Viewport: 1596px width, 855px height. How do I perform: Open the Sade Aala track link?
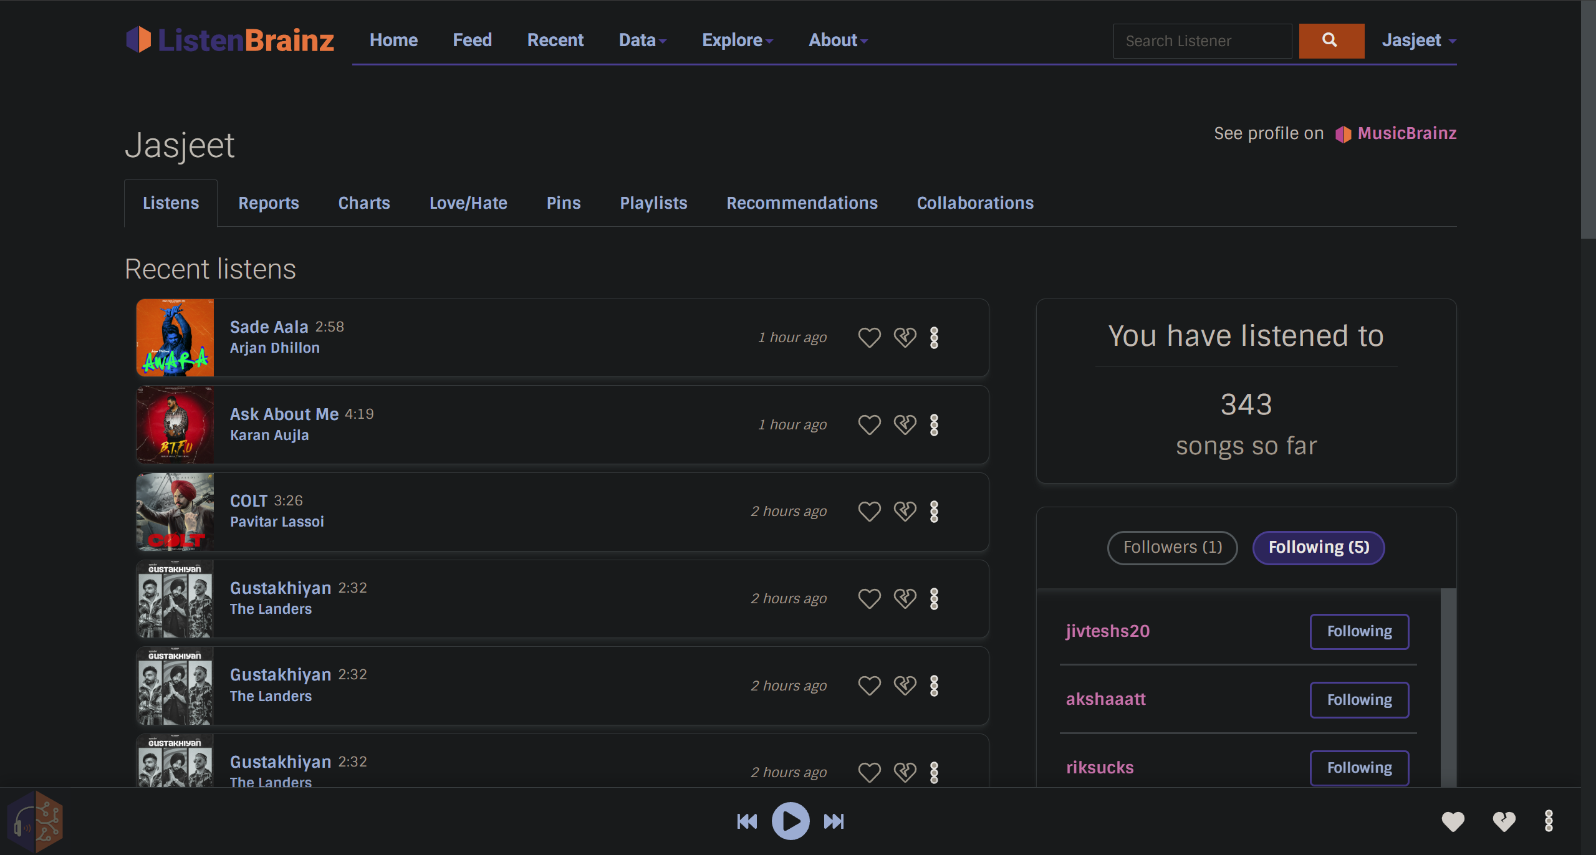pyautogui.click(x=269, y=327)
